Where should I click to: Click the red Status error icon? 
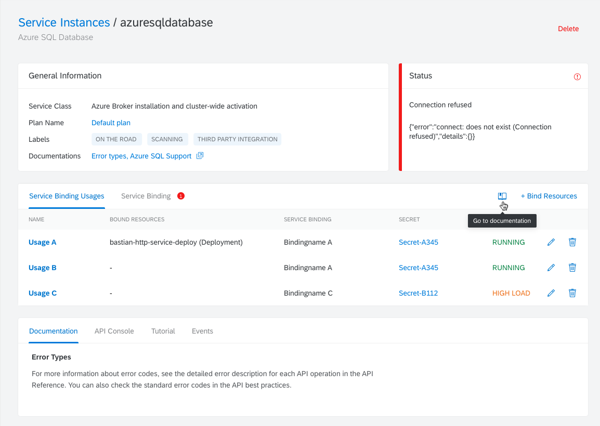pos(578,77)
